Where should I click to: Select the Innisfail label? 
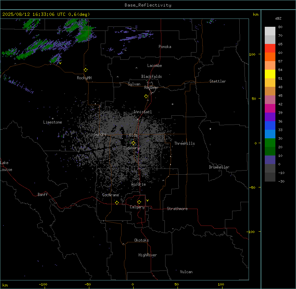[143, 112]
